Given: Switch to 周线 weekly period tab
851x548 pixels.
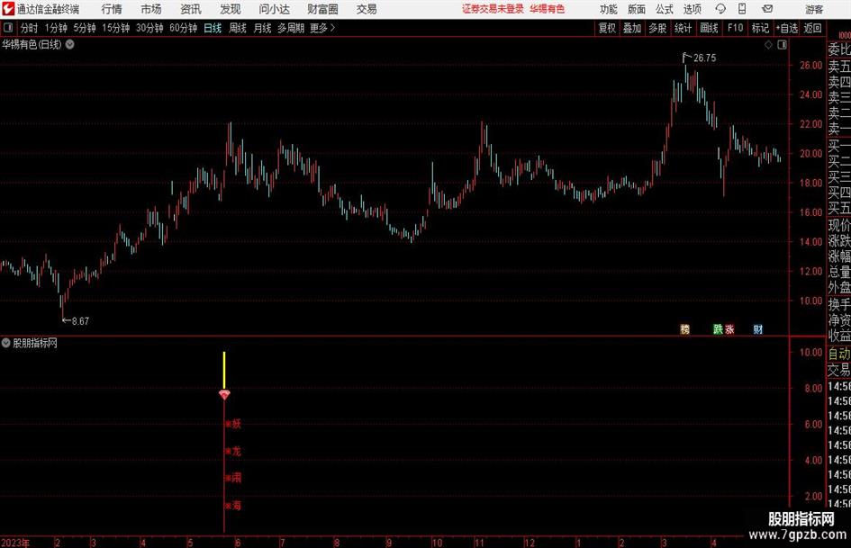Looking at the screenshot, I should (x=238, y=28).
